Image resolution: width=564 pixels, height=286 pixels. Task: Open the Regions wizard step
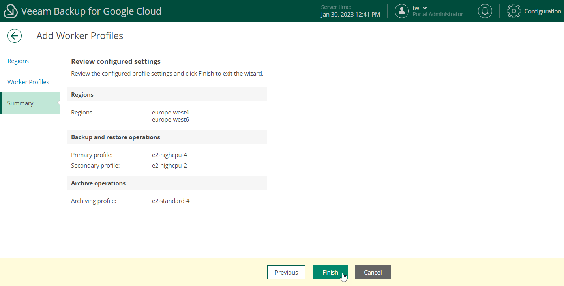coord(18,61)
